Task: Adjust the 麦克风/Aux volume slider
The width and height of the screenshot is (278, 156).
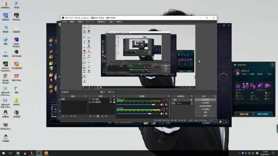Action: click(x=138, y=105)
